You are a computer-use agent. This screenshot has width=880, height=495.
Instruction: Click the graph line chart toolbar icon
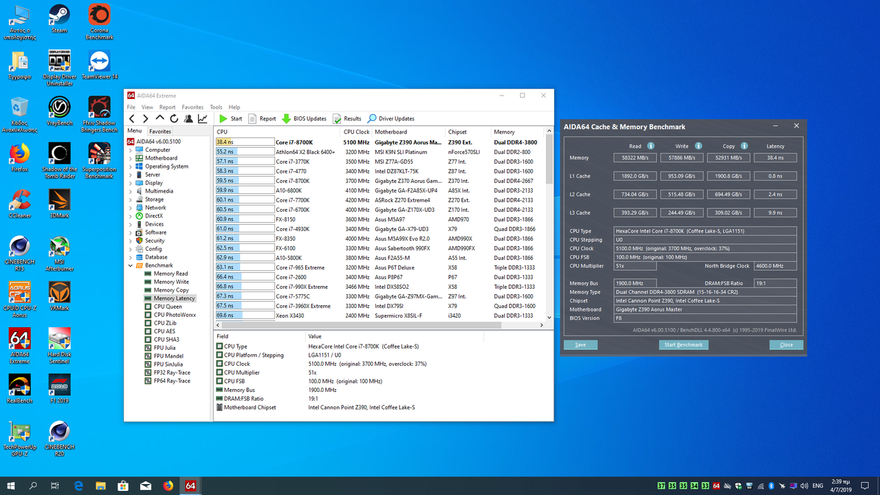tap(203, 118)
